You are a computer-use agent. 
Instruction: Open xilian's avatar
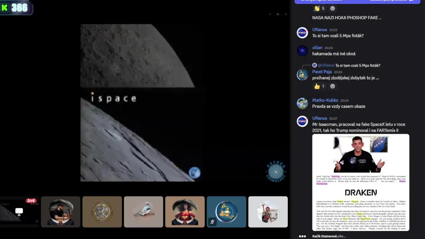tap(302, 50)
